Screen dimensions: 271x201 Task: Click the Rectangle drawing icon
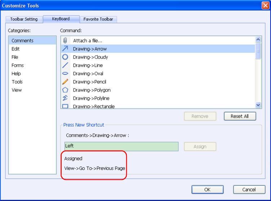pos(65,106)
